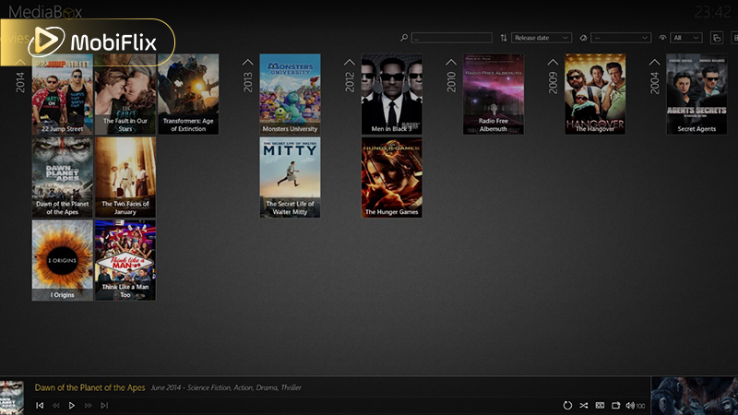This screenshot has width=738, height=415.
Task: Click the 23:42 clock display
Action: 712,12
